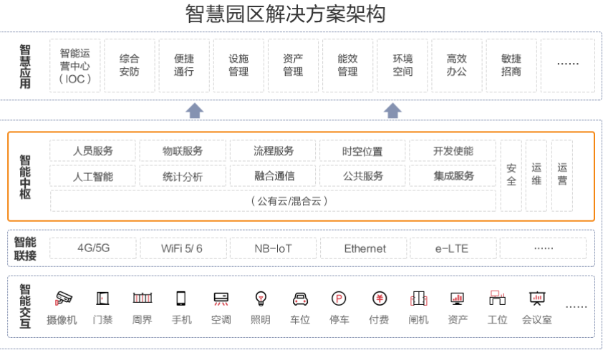Click the payment yen (付费) icon
The width and height of the screenshot is (603, 350).
pos(379,298)
